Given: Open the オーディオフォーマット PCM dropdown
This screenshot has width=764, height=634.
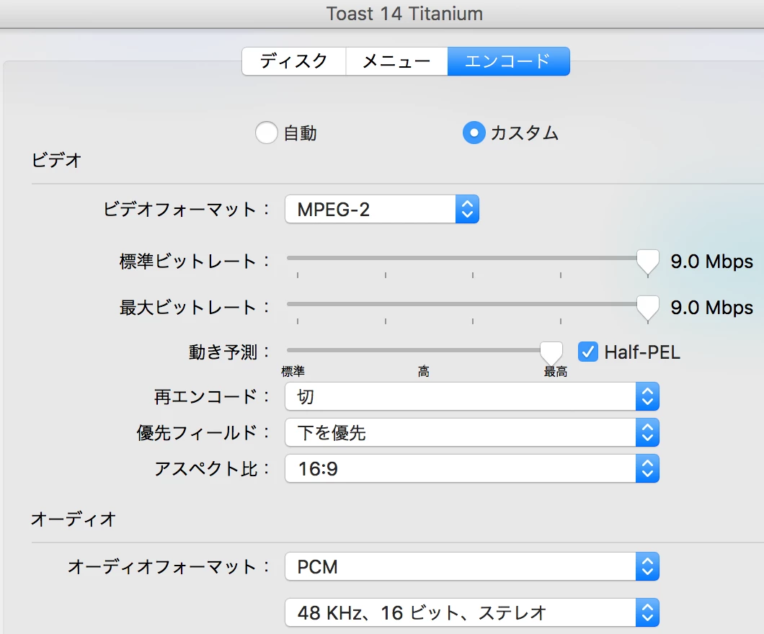Looking at the screenshot, I should pos(471,566).
